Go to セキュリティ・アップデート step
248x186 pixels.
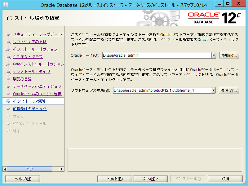click(38, 34)
